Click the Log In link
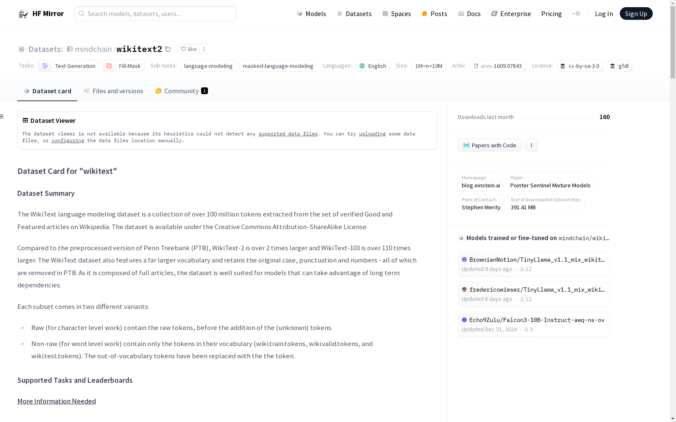The height and width of the screenshot is (422, 676). click(604, 14)
